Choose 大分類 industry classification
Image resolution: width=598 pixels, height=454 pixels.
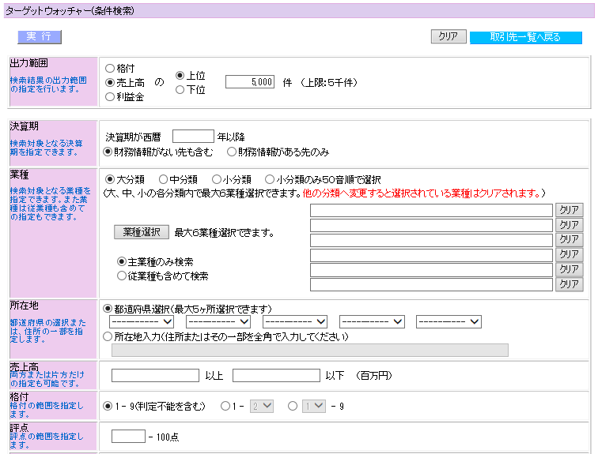[x=110, y=179]
